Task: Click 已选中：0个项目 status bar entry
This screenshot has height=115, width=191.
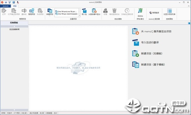Action: click(x=17, y=113)
